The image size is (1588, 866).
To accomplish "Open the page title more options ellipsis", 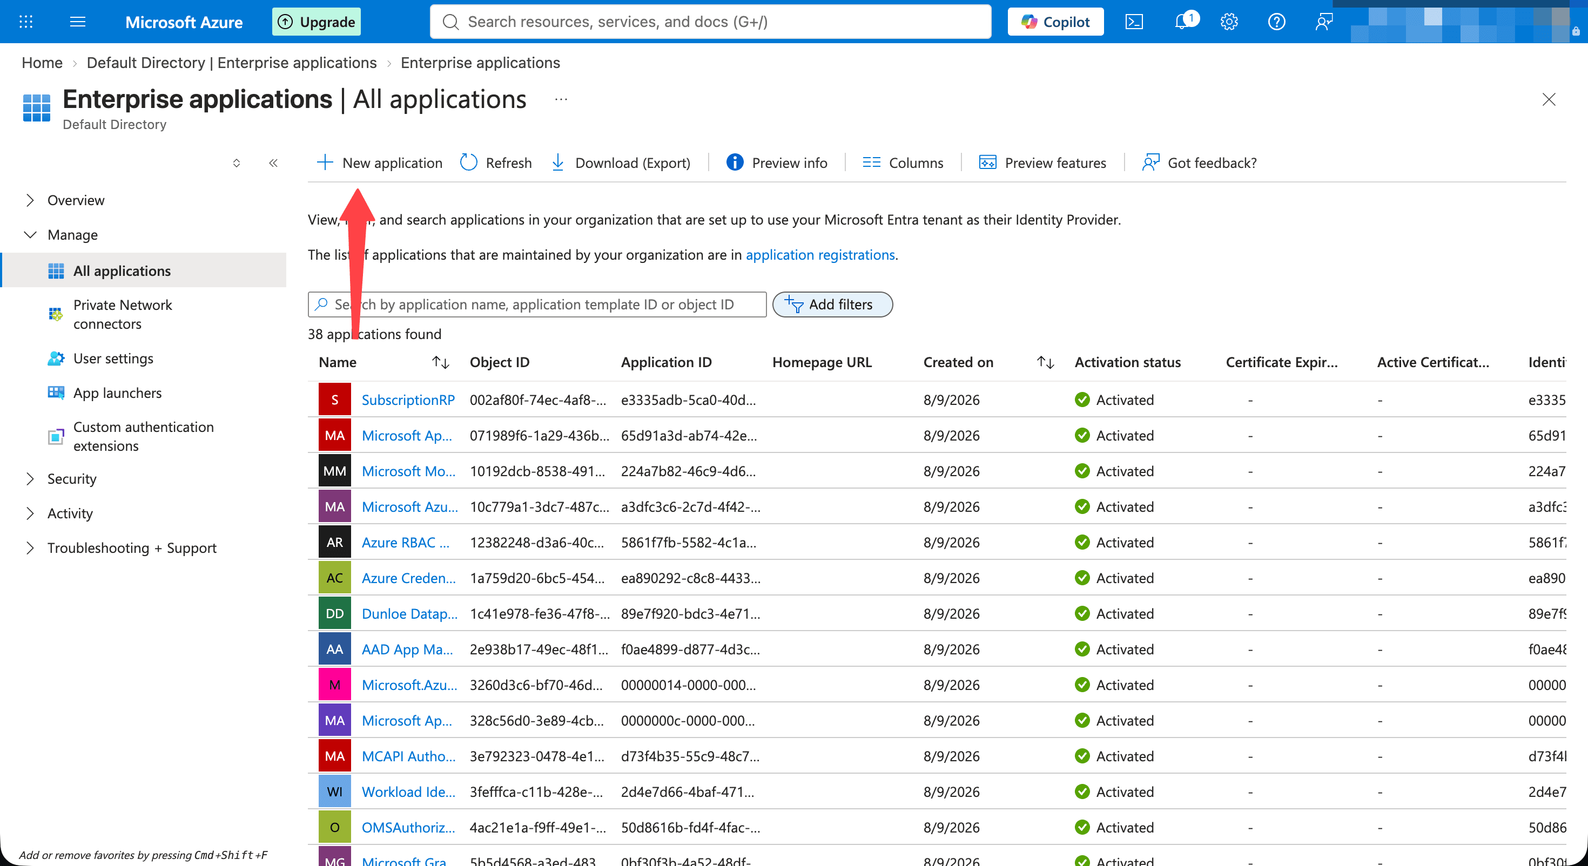I will point(560,99).
